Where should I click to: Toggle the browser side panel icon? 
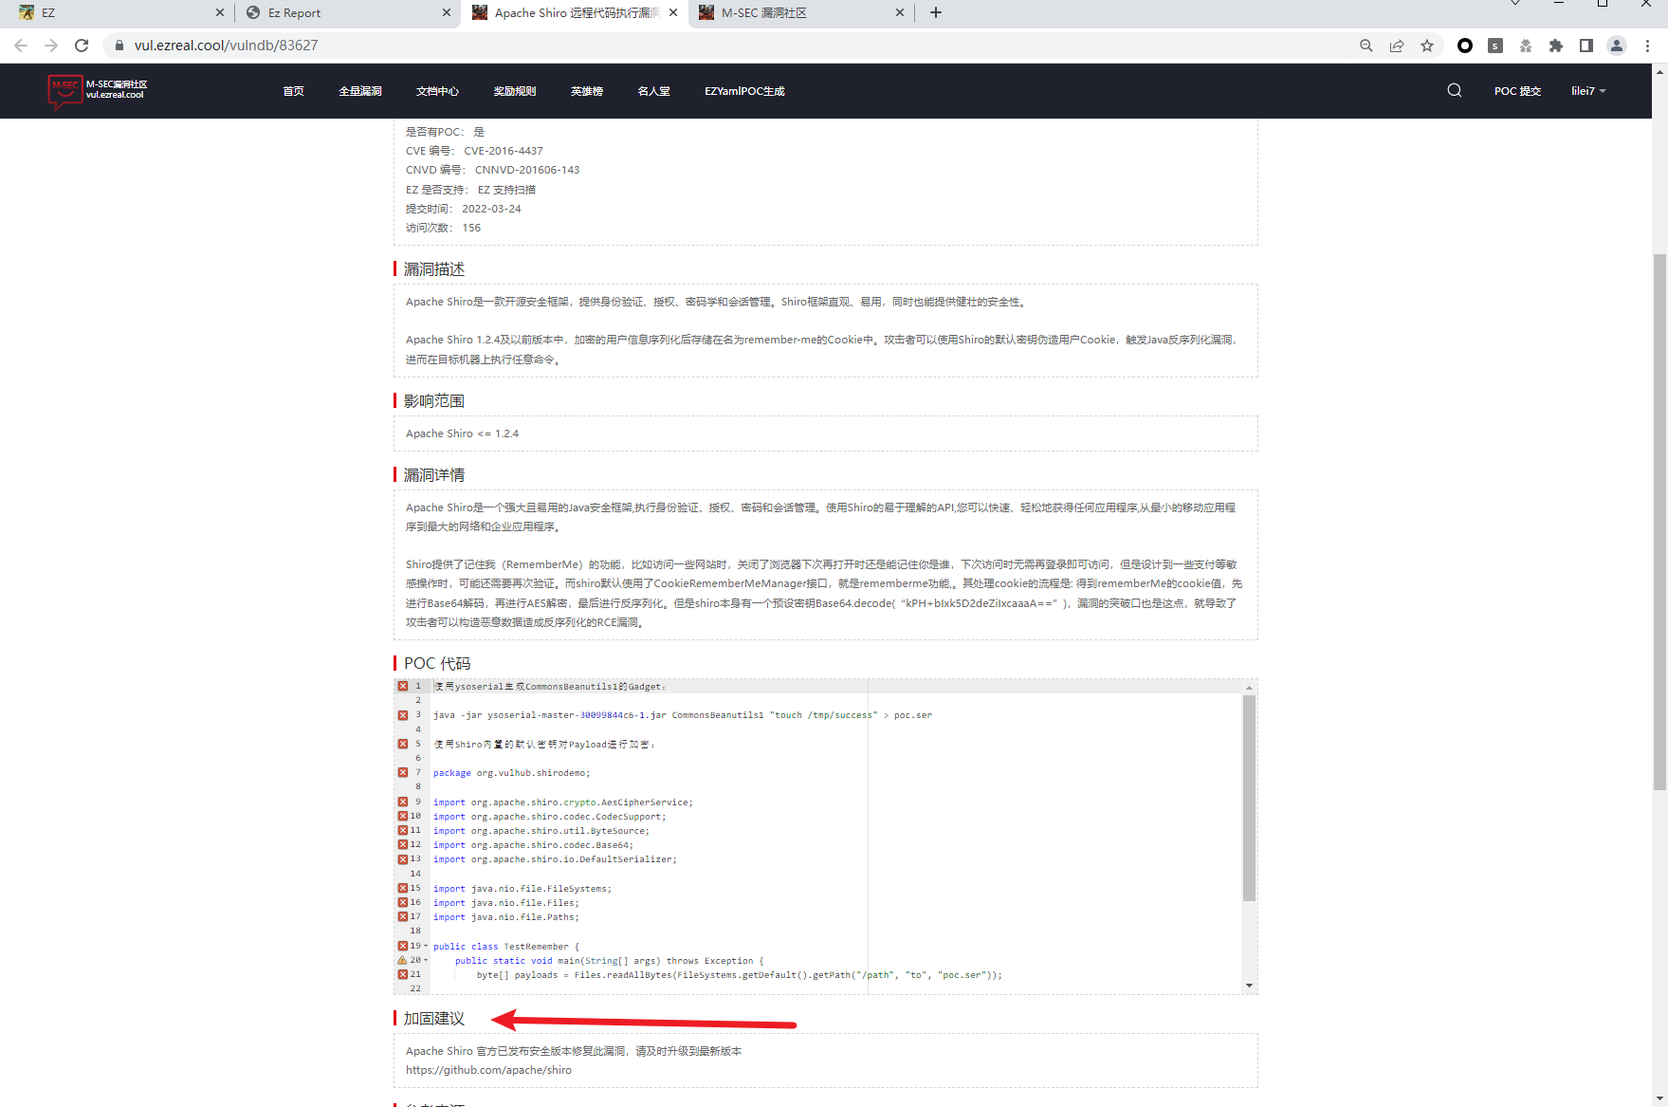(x=1586, y=46)
